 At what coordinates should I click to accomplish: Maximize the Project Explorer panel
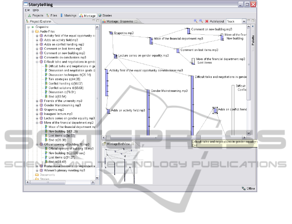(x=98, y=20)
